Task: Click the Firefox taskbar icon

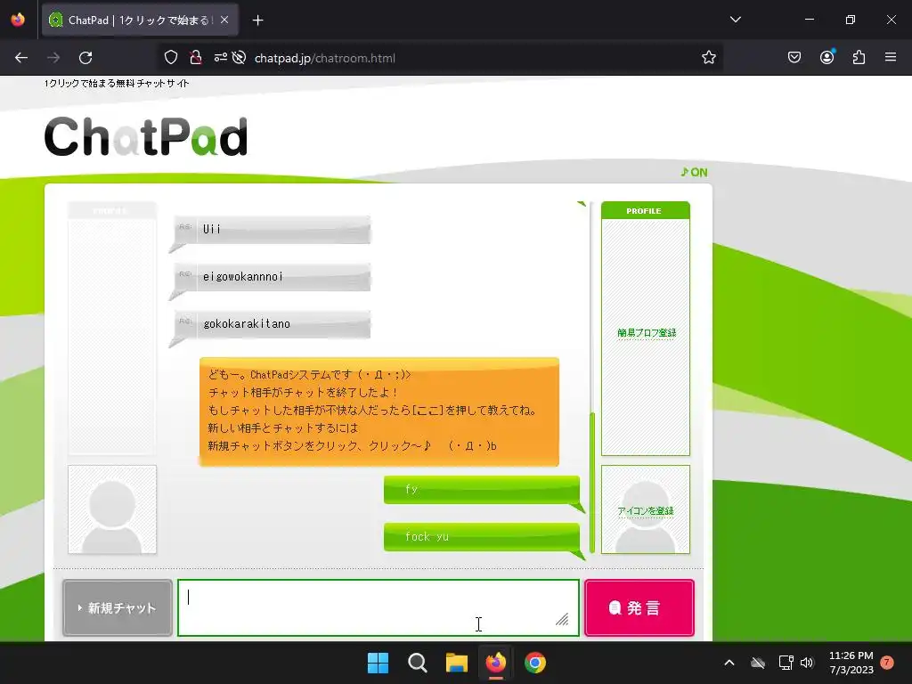Action: pyautogui.click(x=495, y=663)
